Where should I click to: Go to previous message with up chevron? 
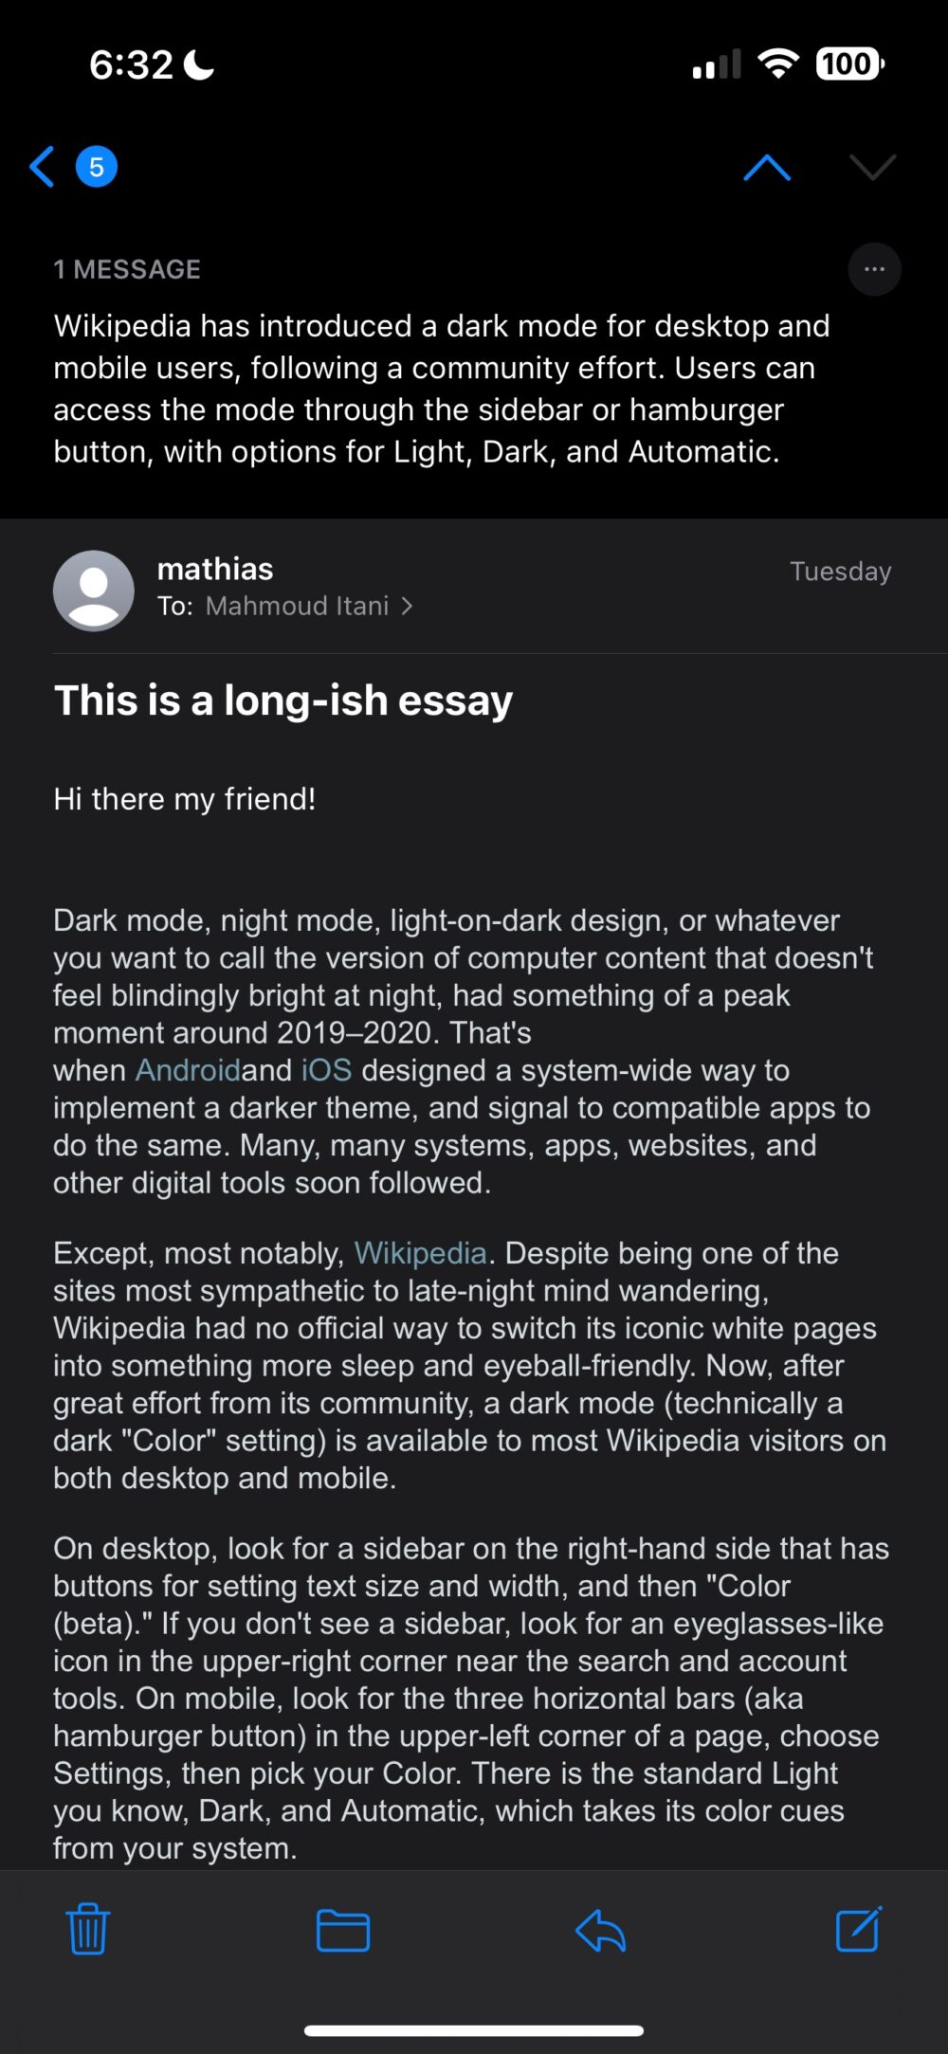coord(767,167)
